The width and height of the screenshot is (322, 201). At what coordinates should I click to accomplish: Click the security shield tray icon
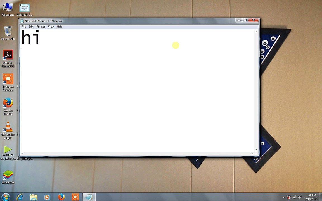[289, 197]
